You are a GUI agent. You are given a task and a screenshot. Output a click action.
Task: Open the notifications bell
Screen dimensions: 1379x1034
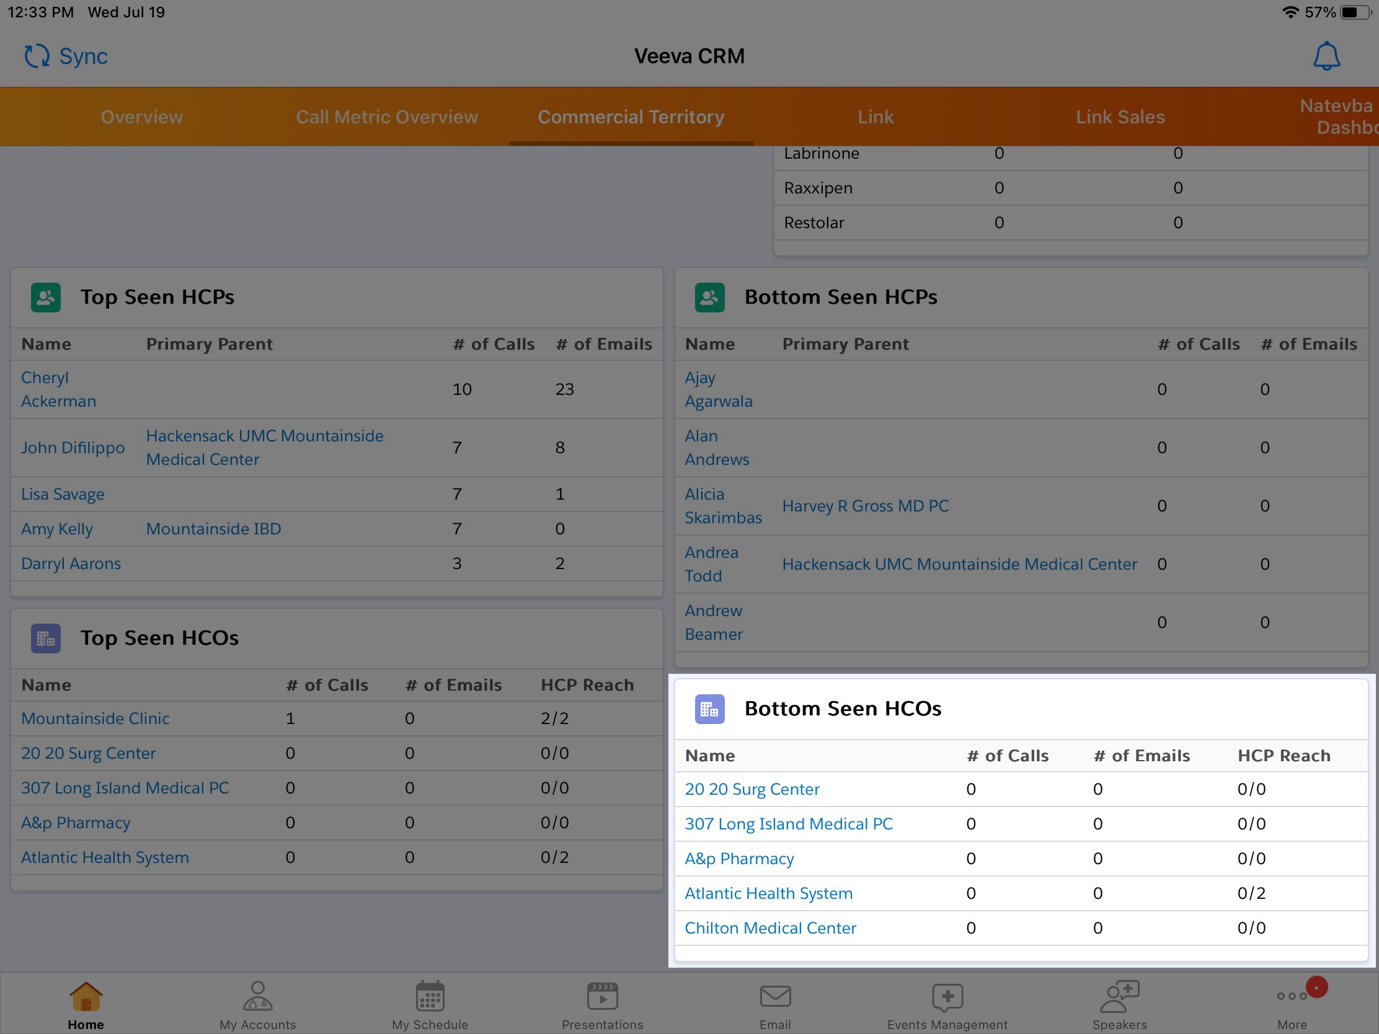[1326, 56]
